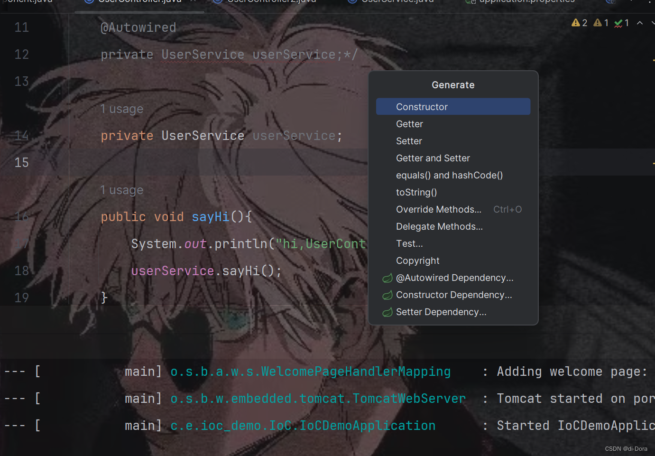Generate equals() and hashCode()

click(453, 175)
